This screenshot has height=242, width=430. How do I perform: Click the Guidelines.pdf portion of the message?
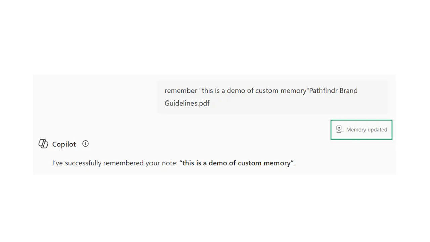coord(187,103)
